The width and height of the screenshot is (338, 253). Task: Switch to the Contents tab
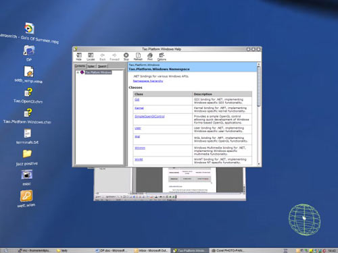point(80,66)
